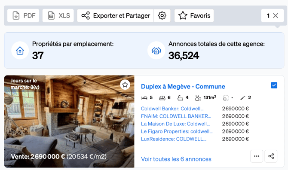The image size is (288, 170).
Task: Click the living area icon 131m²
Action: tap(198, 98)
